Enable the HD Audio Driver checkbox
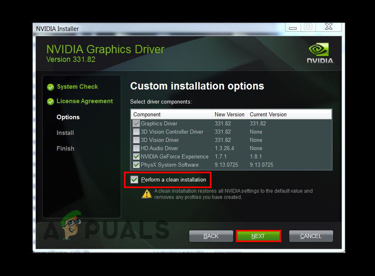375x276 pixels. [136, 148]
